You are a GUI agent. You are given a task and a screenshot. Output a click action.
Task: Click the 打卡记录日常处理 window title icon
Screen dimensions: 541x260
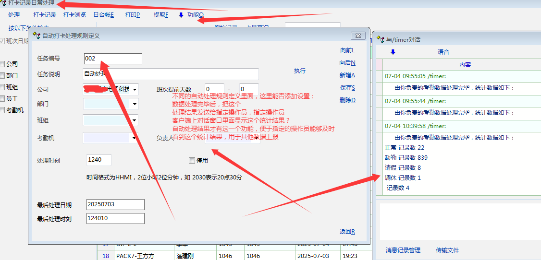(x=3, y=3)
